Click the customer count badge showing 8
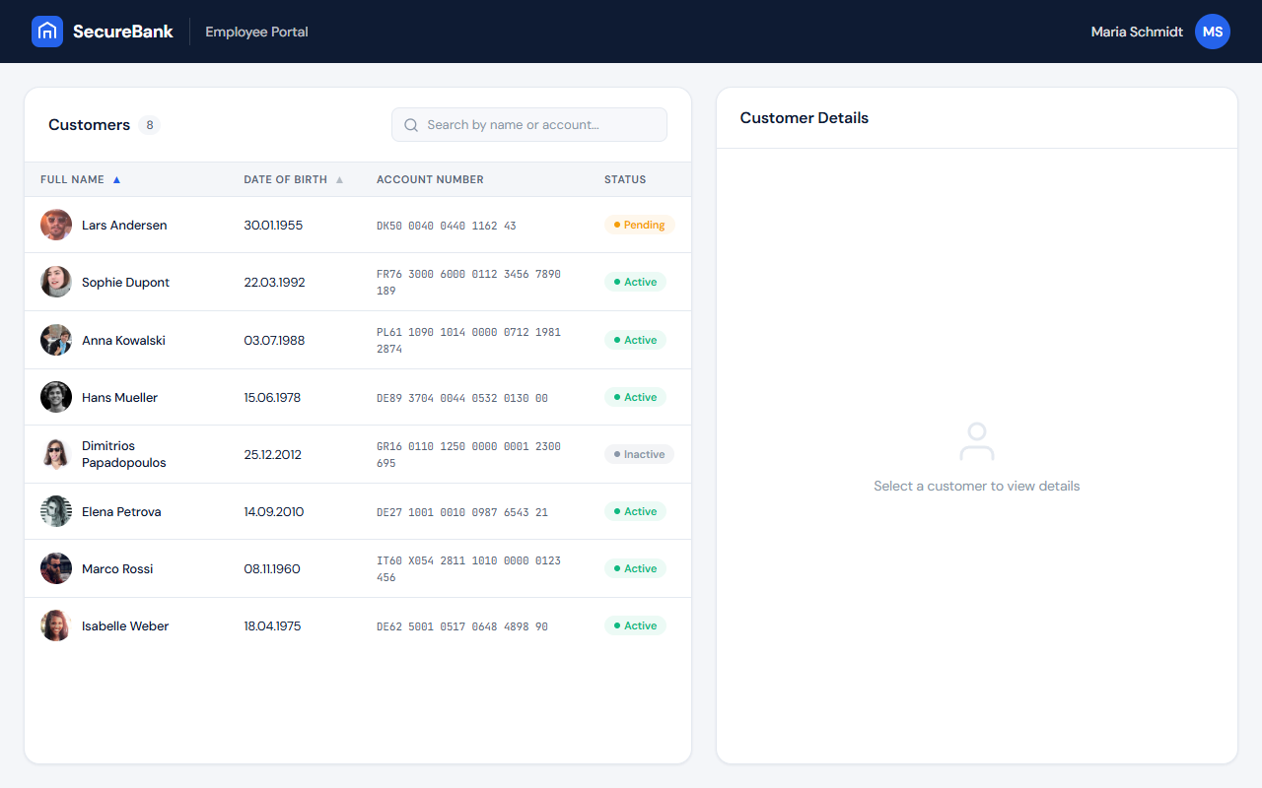Viewport: 1262px width, 788px height. [x=150, y=124]
